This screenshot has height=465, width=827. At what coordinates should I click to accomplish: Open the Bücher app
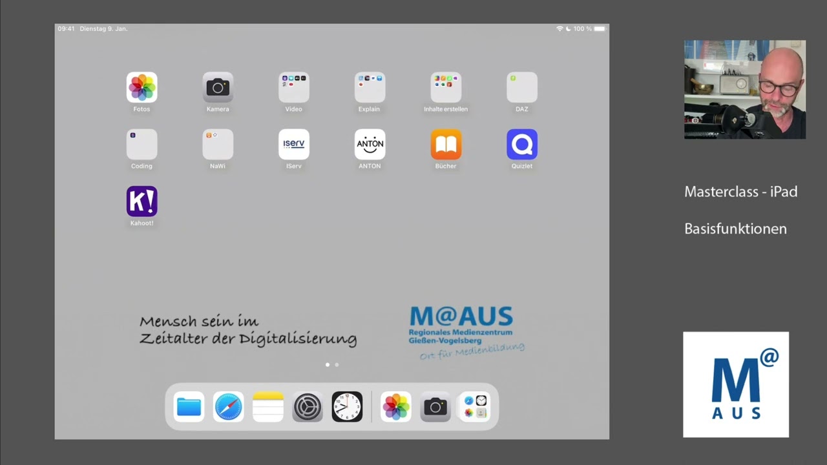pos(446,144)
